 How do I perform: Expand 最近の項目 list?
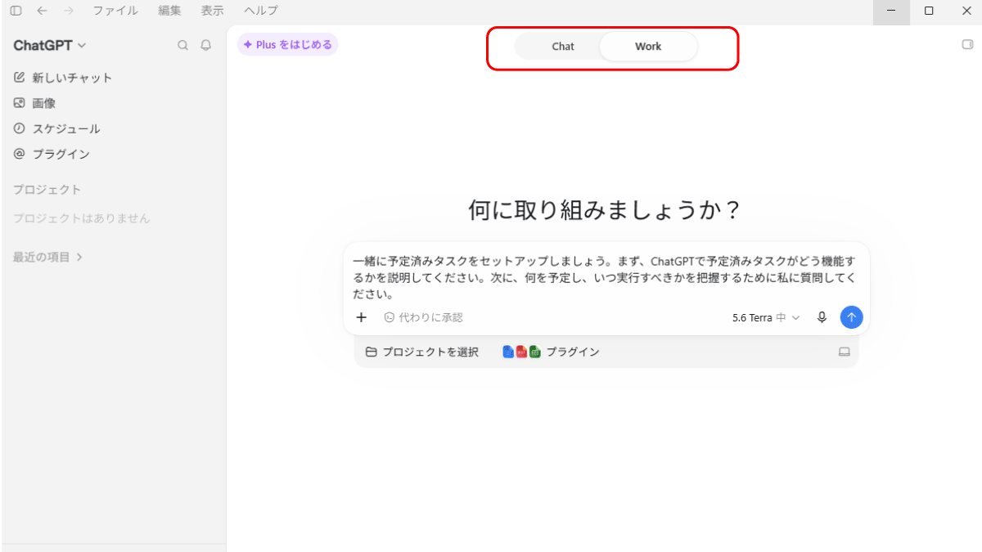(x=48, y=257)
